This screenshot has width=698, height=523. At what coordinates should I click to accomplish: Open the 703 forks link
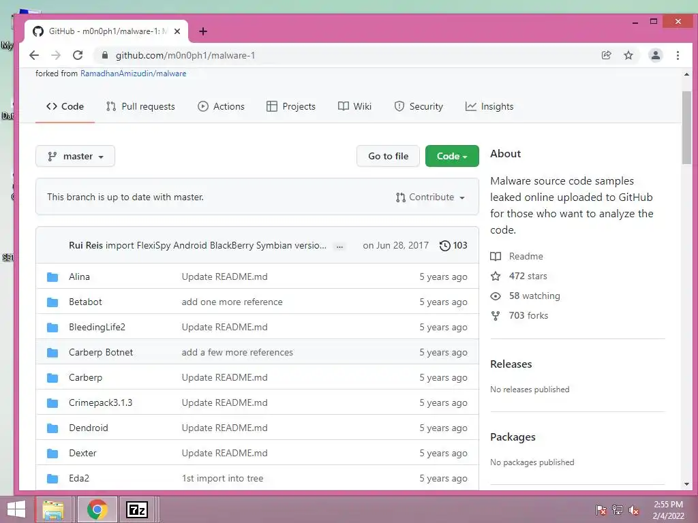click(528, 316)
